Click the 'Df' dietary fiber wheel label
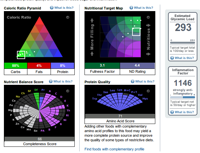This screenshot has height=153, width=200. click(36, 90)
